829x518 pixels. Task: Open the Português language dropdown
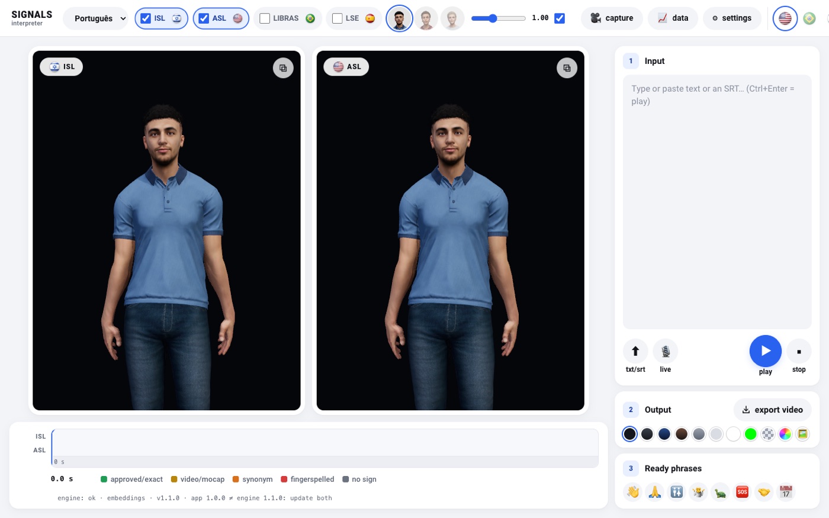tap(96, 18)
